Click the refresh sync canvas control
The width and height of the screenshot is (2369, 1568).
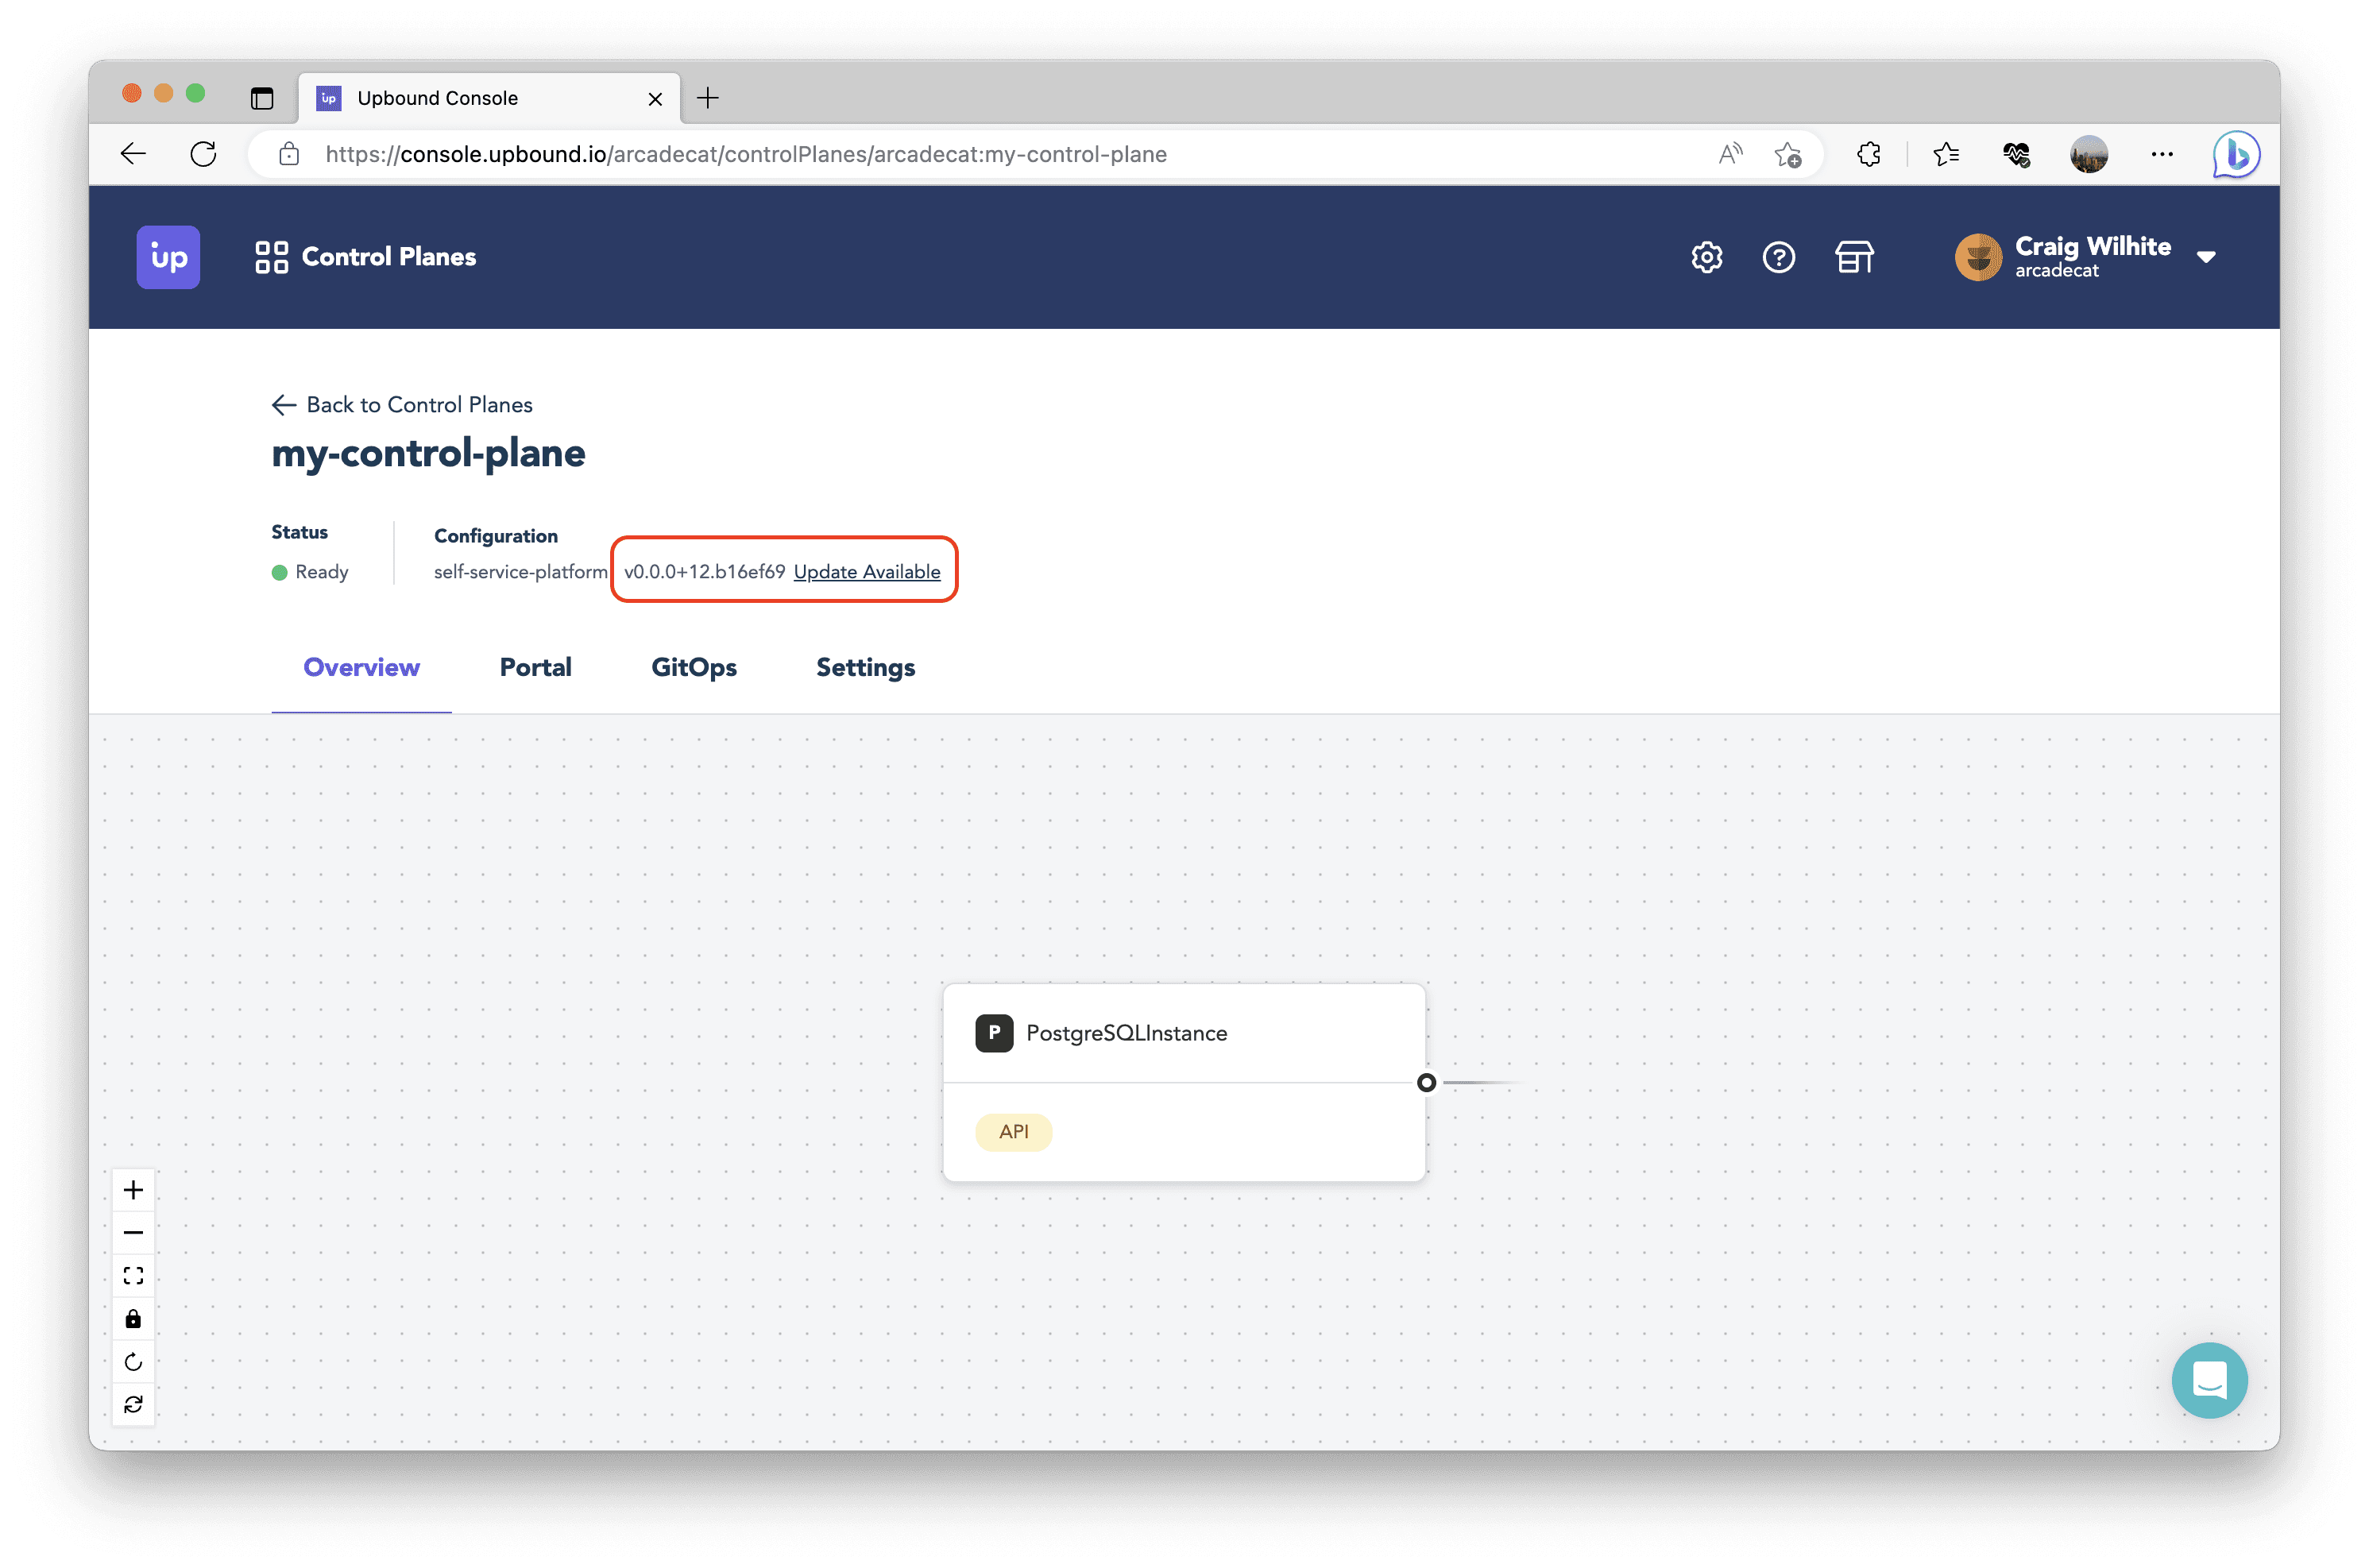point(133,1405)
